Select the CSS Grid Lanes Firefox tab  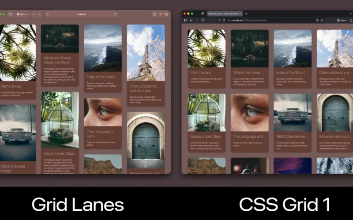coord(217,14)
